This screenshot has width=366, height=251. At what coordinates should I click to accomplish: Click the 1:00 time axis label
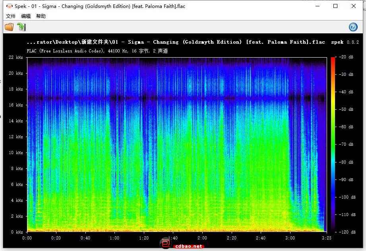coord(114,238)
